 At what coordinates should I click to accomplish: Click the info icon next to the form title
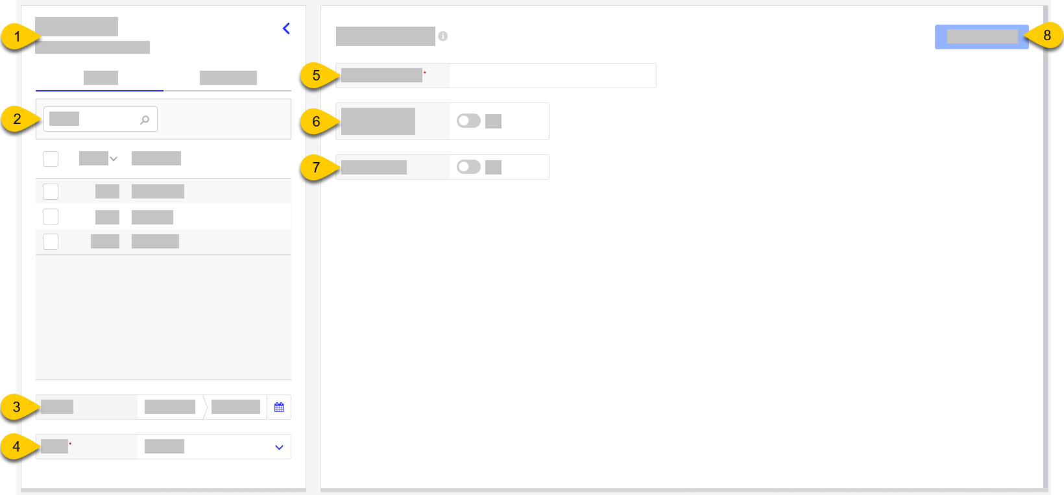444,36
